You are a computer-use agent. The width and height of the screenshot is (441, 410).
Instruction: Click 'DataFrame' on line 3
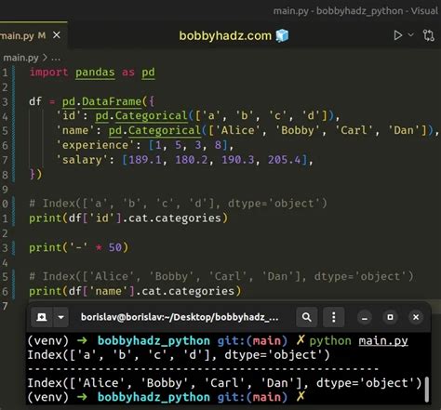(x=112, y=101)
